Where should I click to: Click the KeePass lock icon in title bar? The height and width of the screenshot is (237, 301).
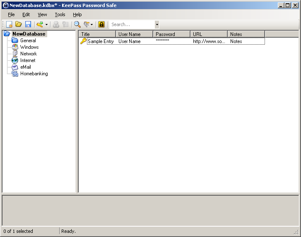pos(6,5)
